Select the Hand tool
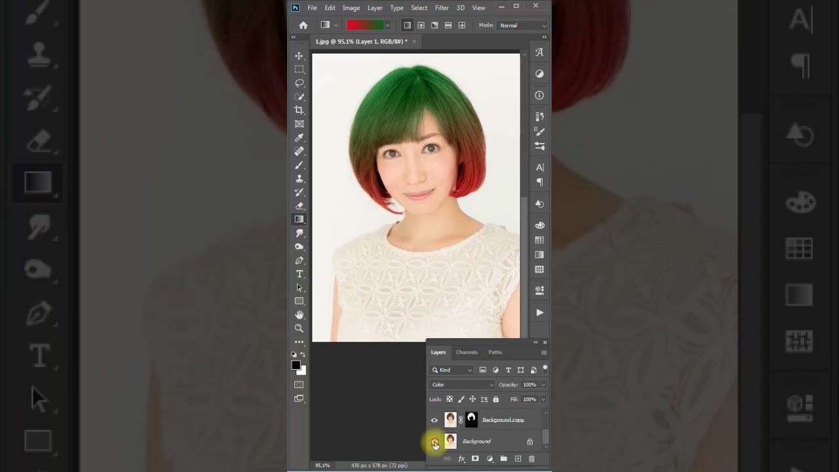The height and width of the screenshot is (472, 839). [299, 315]
